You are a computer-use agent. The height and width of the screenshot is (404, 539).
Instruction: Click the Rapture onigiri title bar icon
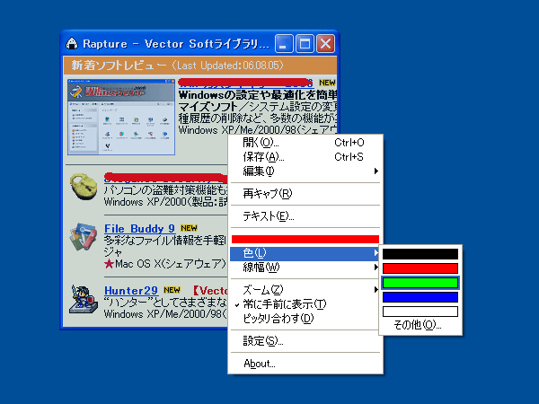point(72,44)
